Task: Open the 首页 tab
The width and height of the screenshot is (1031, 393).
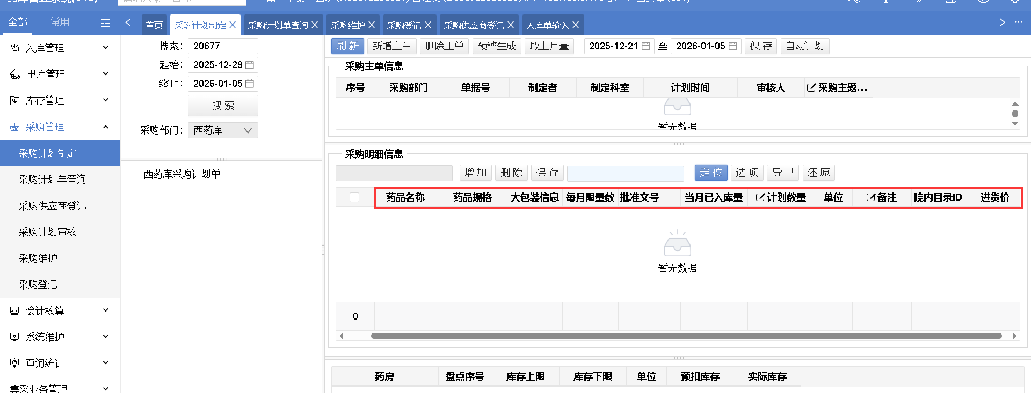Action: pos(154,25)
